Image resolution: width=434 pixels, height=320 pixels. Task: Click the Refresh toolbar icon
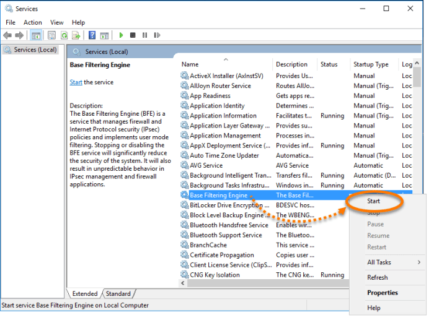[64, 35]
